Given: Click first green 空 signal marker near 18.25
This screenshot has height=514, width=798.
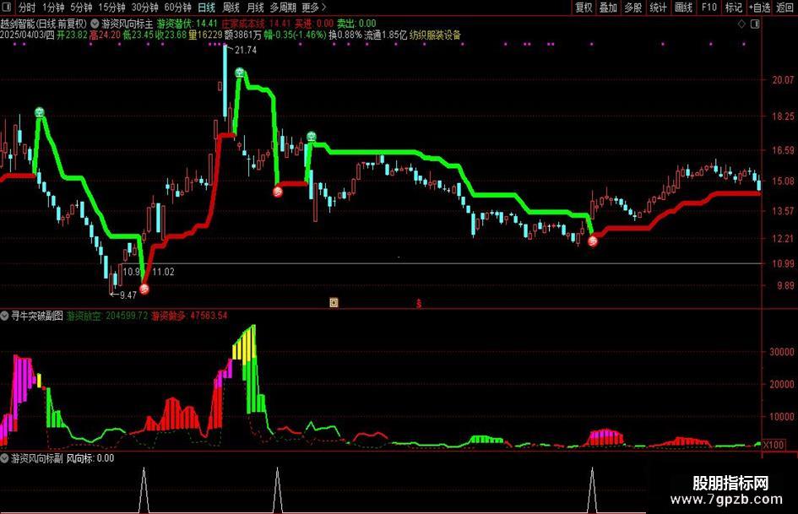Looking at the screenshot, I should point(40,112).
